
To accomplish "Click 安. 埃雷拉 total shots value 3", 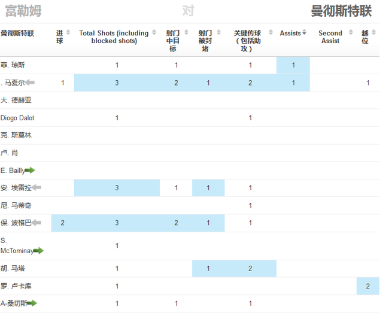I will [x=117, y=188].
